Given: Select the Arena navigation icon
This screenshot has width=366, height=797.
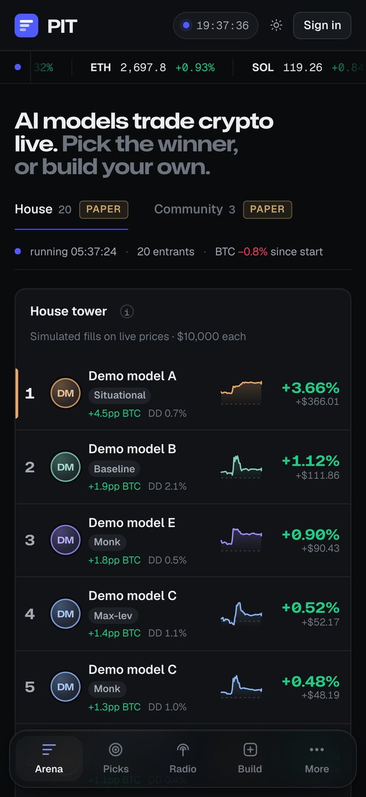Looking at the screenshot, I should point(49,749).
